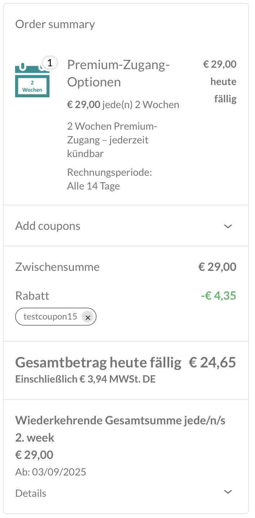Click the Add coupons label
Viewport: 255px width, 518px height.
(48, 226)
